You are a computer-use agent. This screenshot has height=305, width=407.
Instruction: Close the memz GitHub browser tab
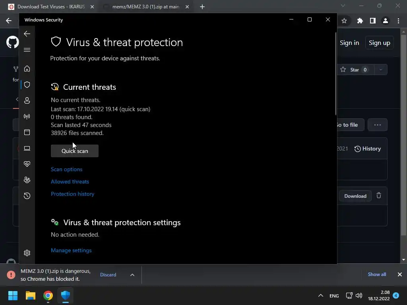click(x=187, y=7)
